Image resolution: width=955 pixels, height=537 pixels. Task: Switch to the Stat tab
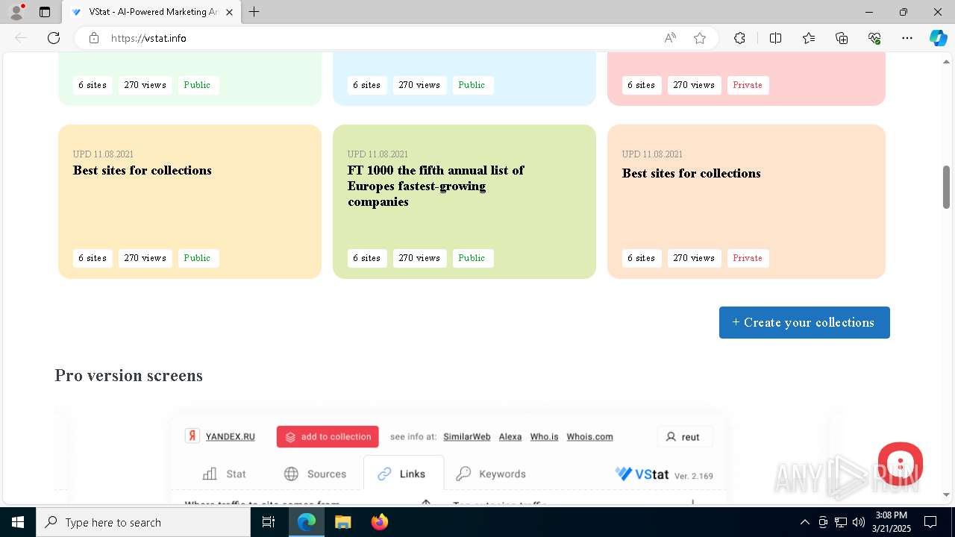click(x=225, y=474)
